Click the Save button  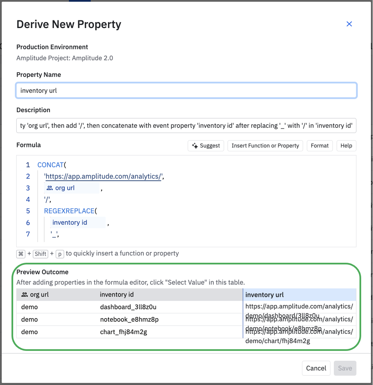(x=345, y=368)
